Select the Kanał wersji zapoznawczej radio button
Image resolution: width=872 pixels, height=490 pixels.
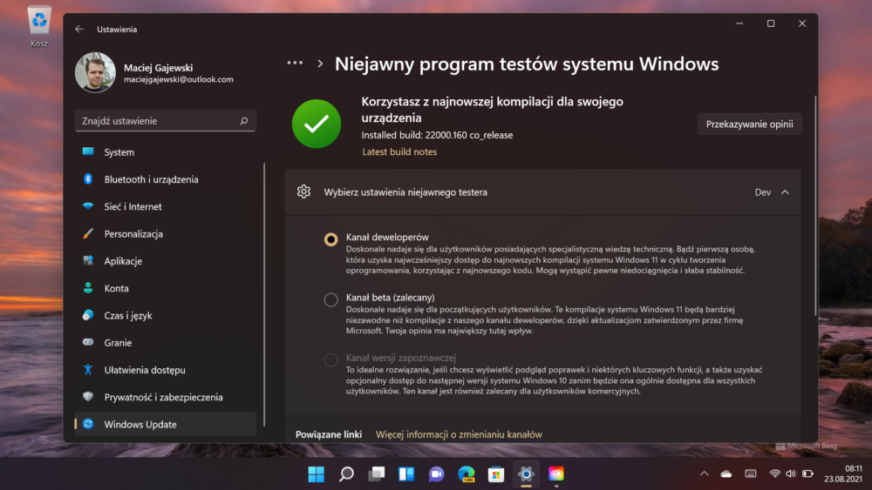pos(330,360)
